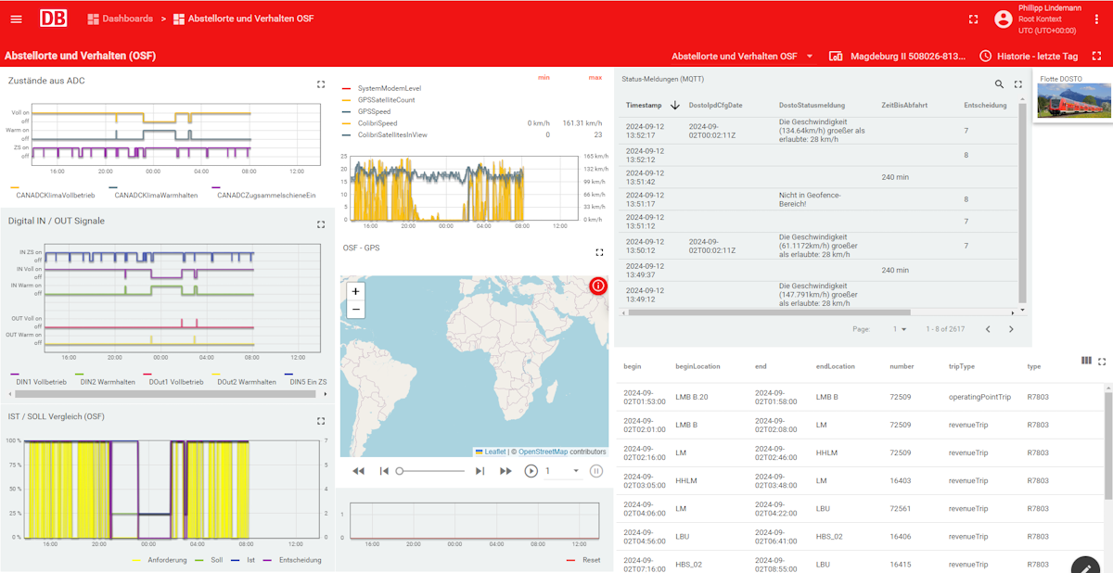Toggle fullscreen in the top header
1113x573 pixels.
click(x=973, y=19)
